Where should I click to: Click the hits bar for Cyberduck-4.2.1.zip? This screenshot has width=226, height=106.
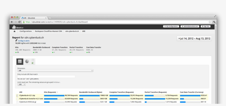tap(54, 96)
